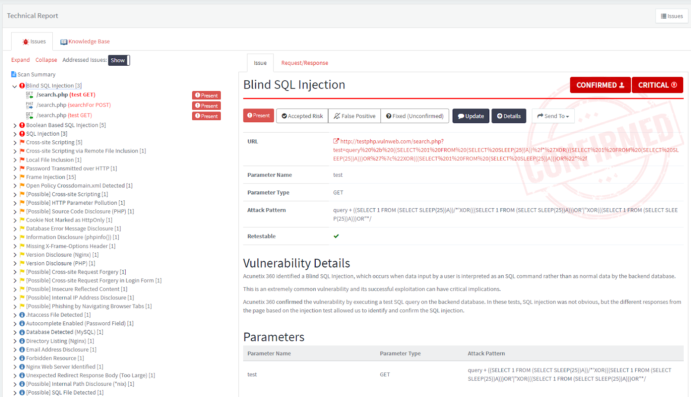Select [Possible] SQL File Detected item
The height and width of the screenshot is (397, 691).
point(65,393)
